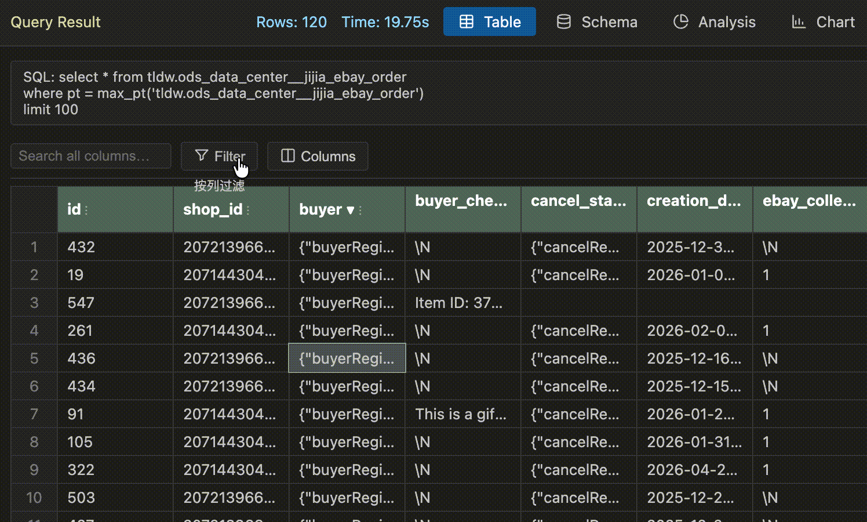This screenshot has height=522, width=867.
Task: Click creation date '2026-01-31...' cell
Action: 695,442
